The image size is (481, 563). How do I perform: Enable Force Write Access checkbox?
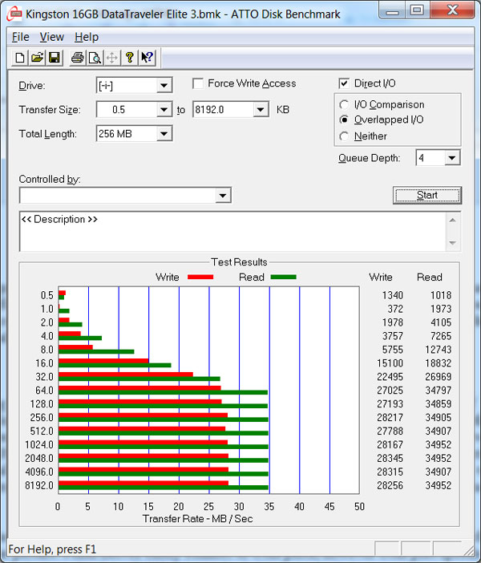click(198, 83)
